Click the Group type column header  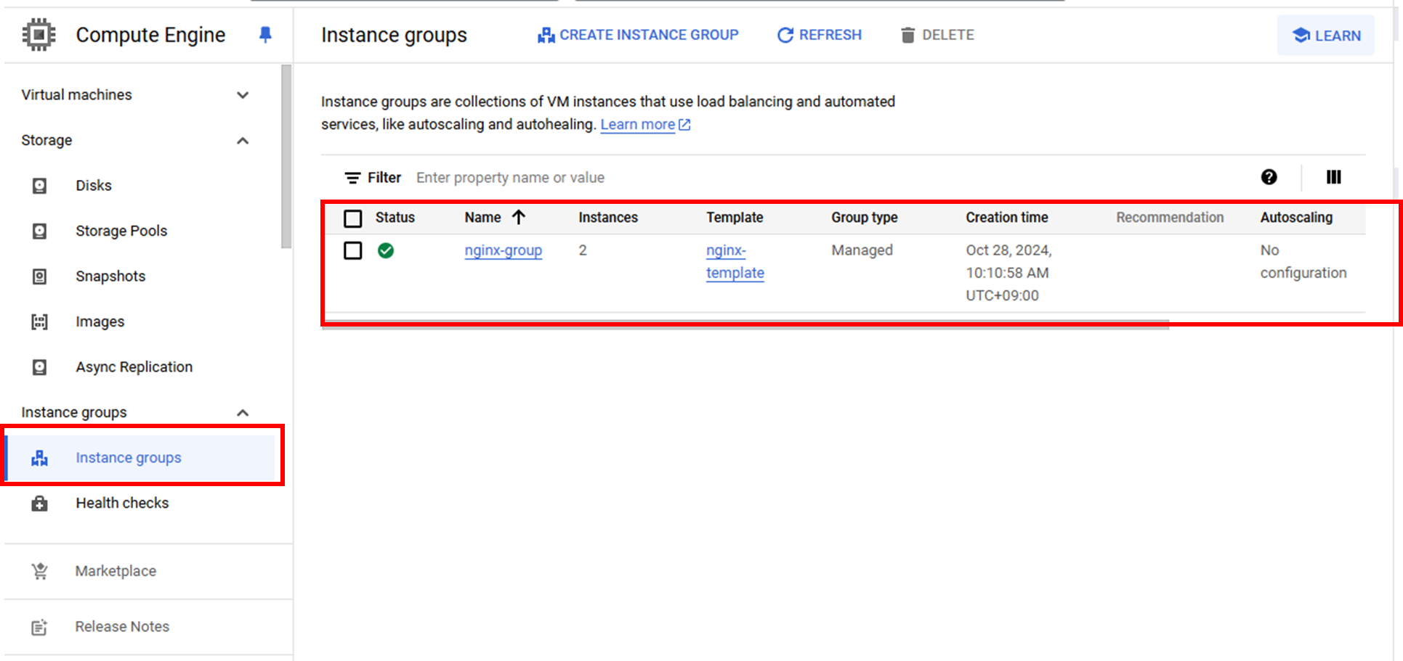(x=865, y=218)
